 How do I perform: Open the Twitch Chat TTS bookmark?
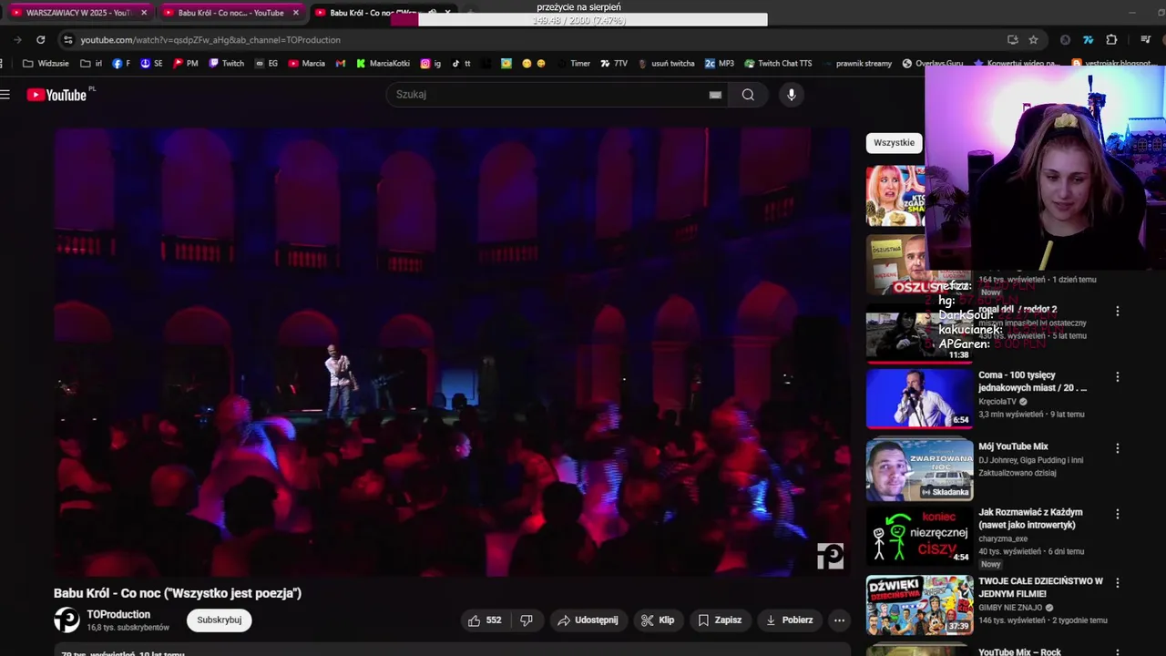coord(778,64)
